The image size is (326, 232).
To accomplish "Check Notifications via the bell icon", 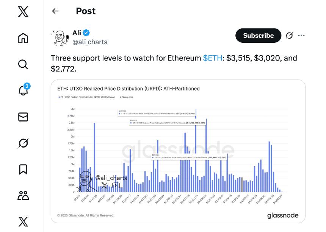I will [x=23, y=91].
